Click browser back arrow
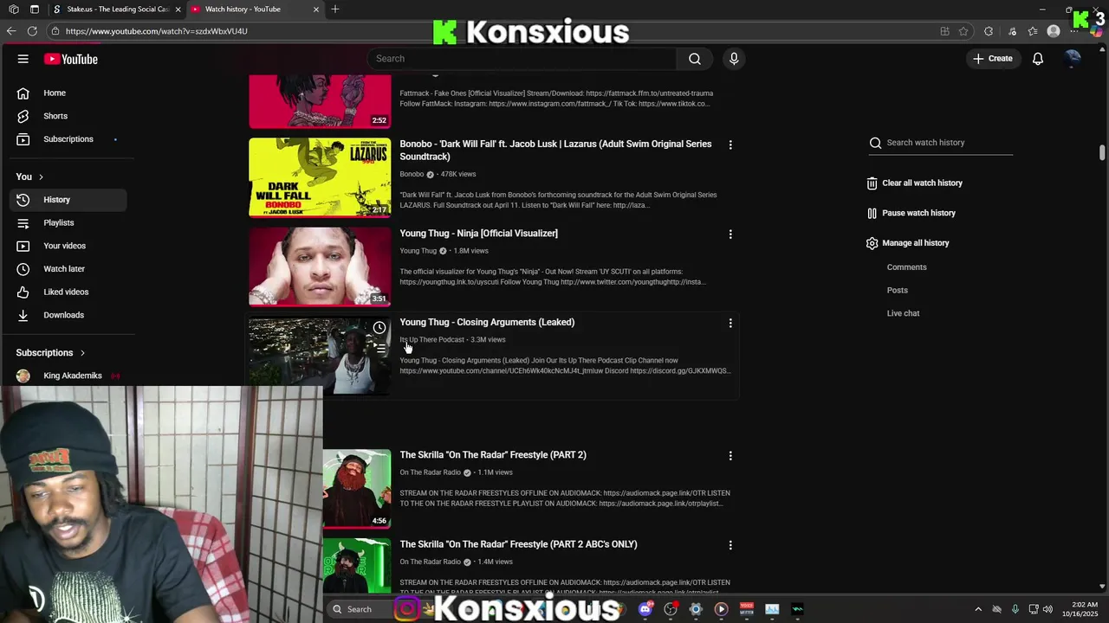1109x623 pixels. [x=11, y=31]
